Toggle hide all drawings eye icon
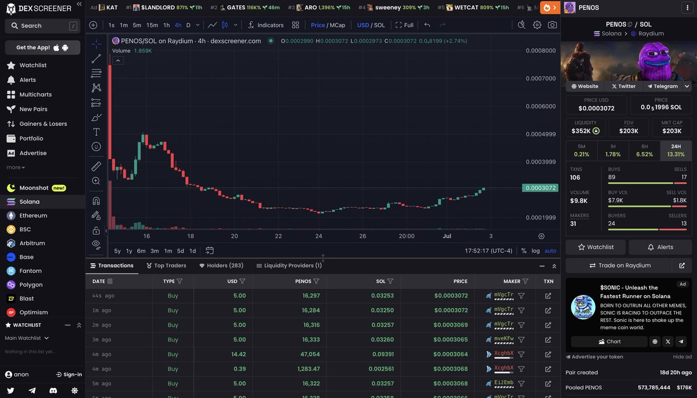Screen dimensions: 697x398 [96, 244]
